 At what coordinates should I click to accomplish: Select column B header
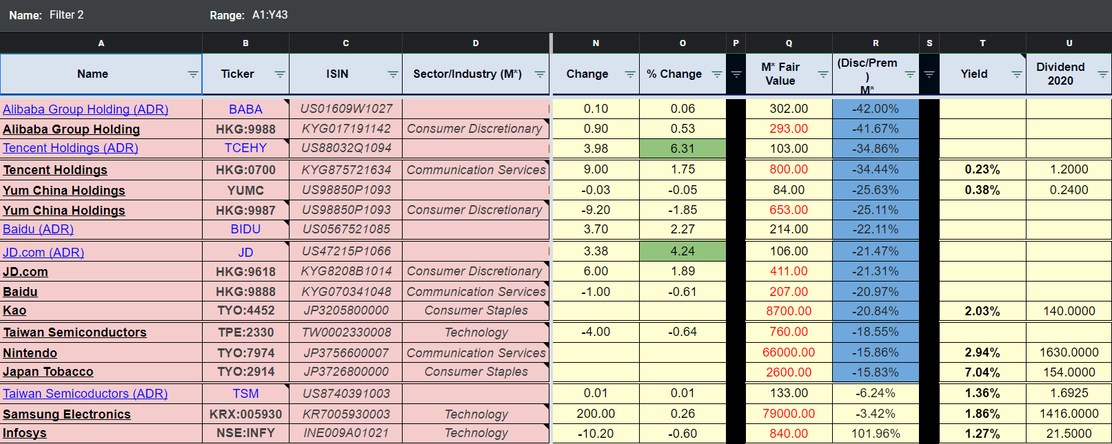click(246, 43)
